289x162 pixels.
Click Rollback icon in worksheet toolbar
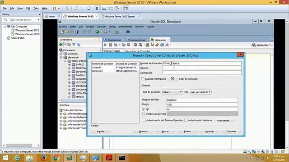(x=140, y=45)
